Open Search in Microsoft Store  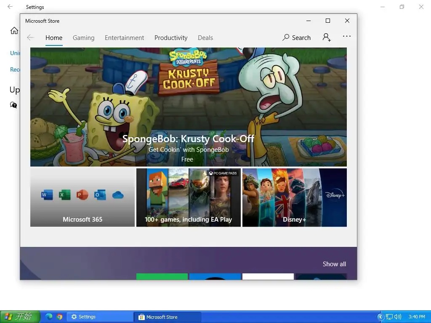(x=296, y=37)
